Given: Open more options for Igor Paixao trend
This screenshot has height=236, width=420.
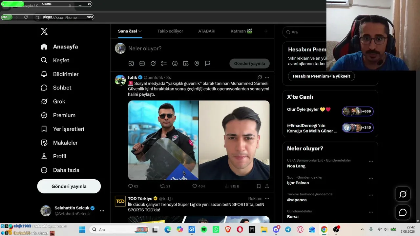Looking at the screenshot, I should click(371, 178).
